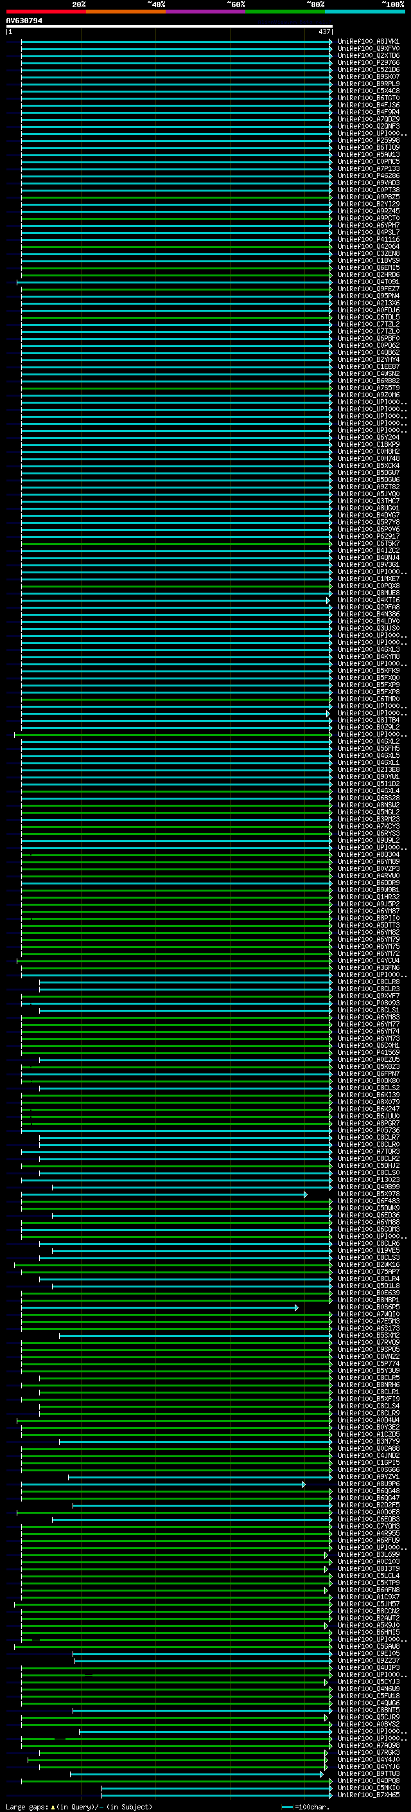
Task: Click the purple ~60% legend segment
Action: (x=205, y=12)
